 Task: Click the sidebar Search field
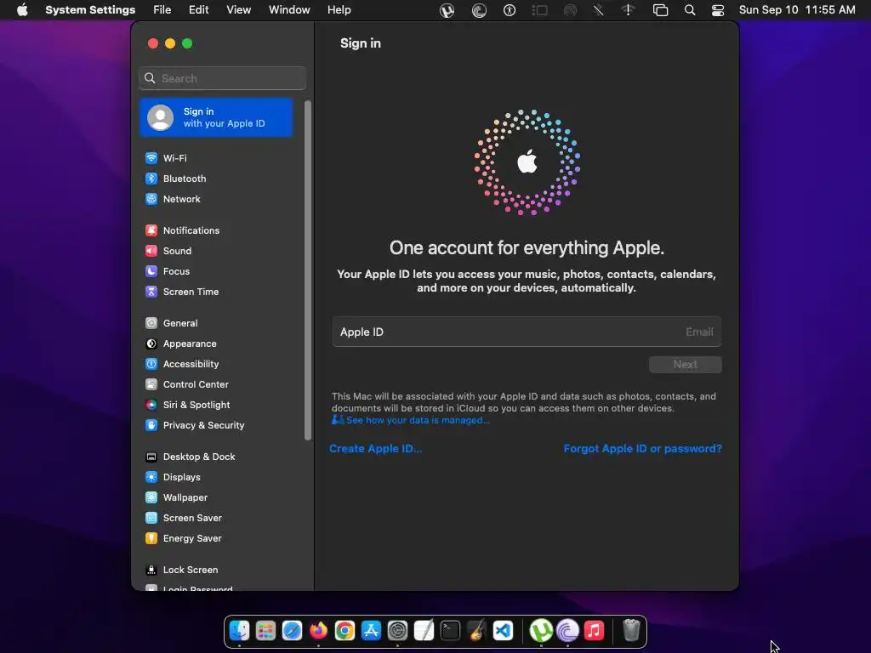coord(222,78)
